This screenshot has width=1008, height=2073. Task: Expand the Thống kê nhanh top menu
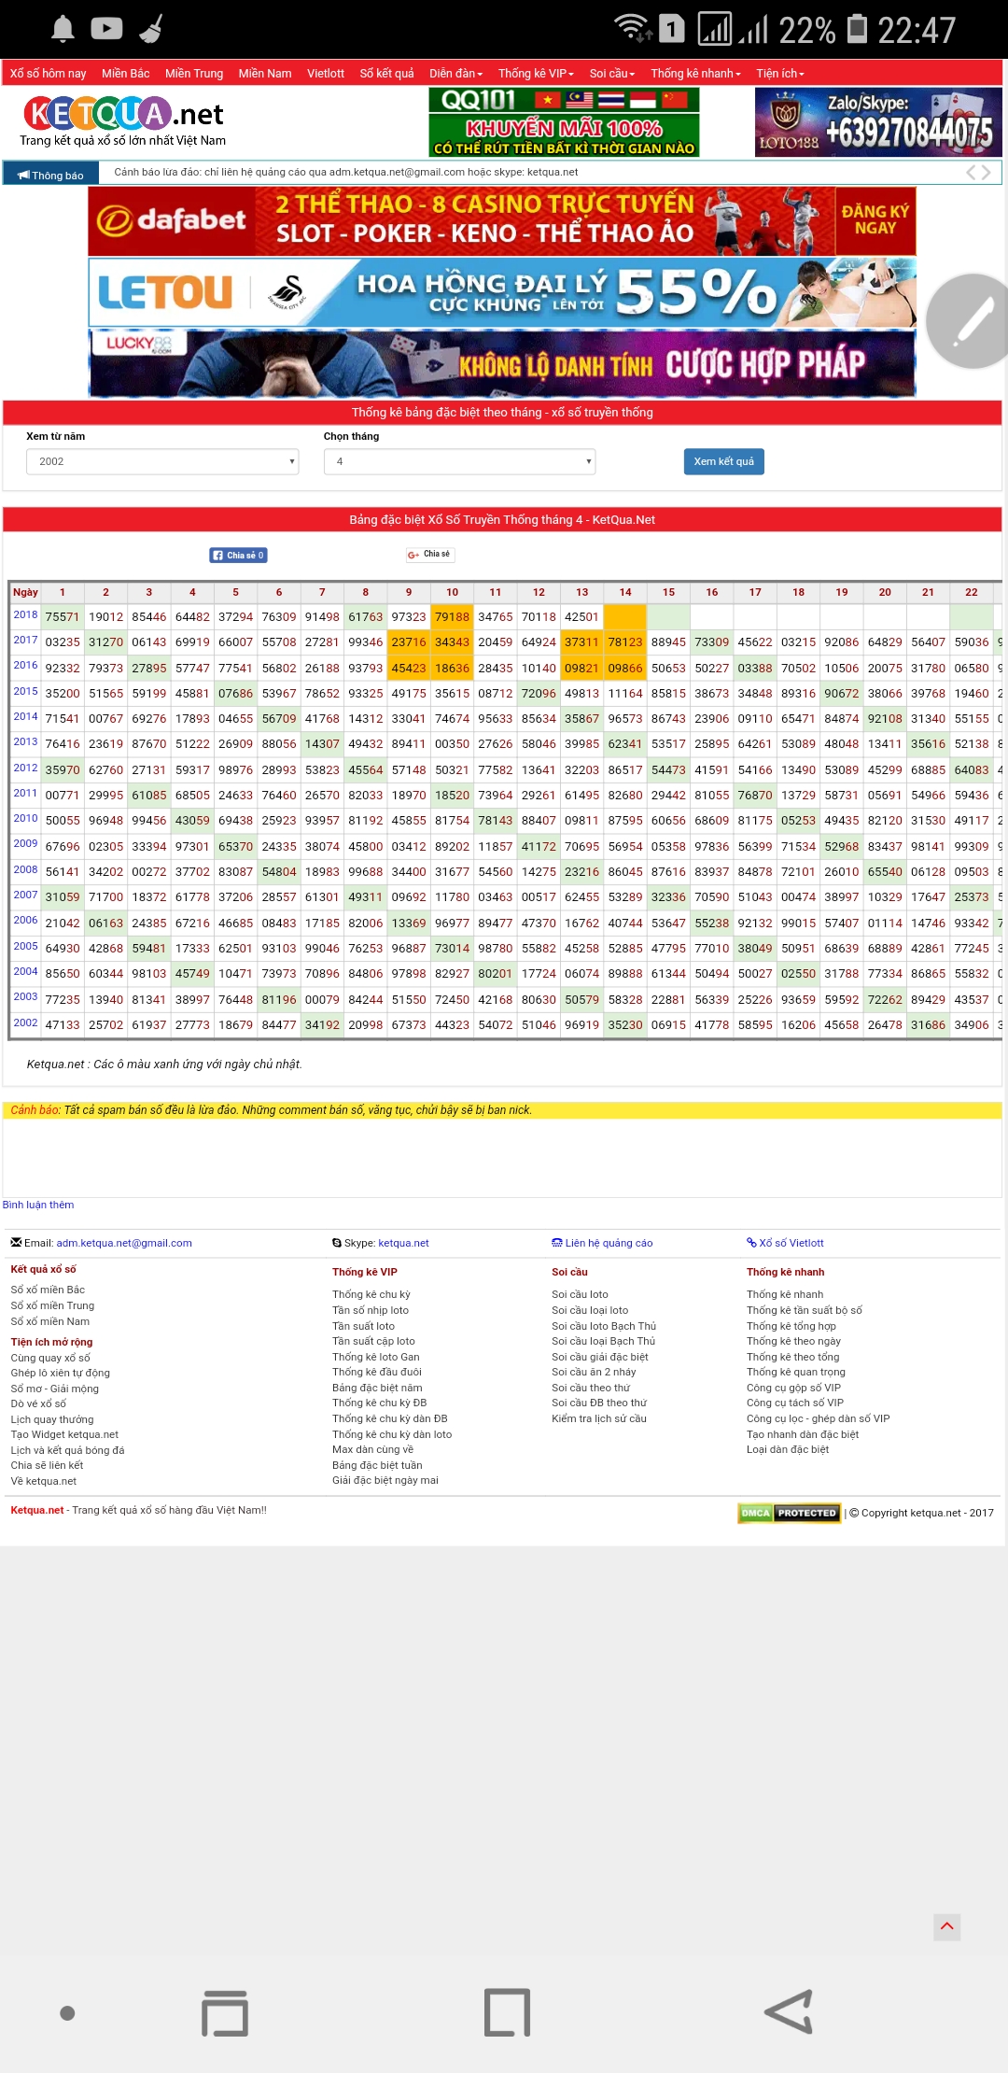(695, 73)
